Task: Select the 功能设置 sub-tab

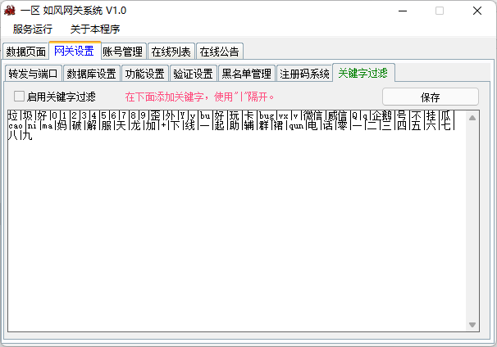Action: [x=144, y=74]
